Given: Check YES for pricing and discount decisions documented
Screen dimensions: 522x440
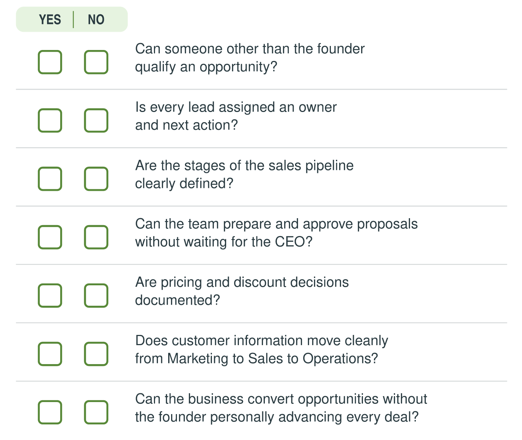Looking at the screenshot, I should tap(50, 296).
